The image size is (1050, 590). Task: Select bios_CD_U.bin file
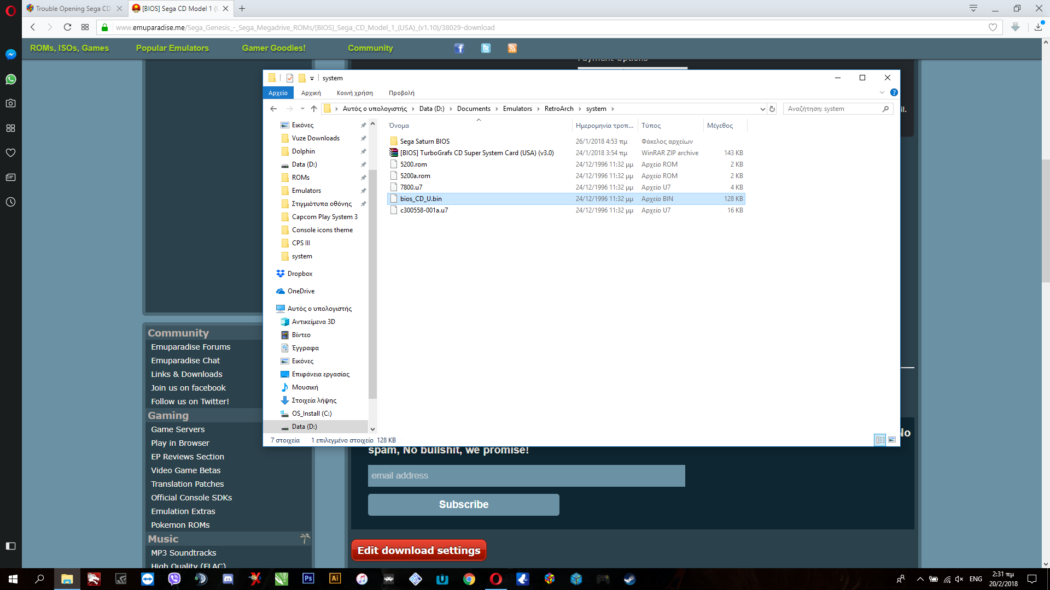coord(566,199)
